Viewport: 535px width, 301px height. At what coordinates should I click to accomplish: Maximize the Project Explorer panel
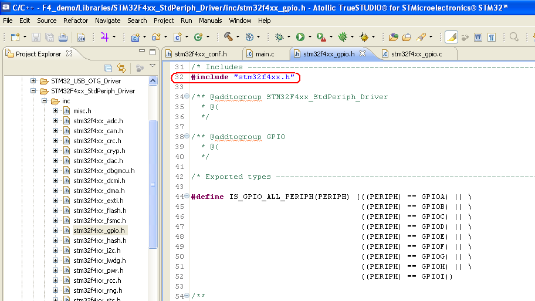pyautogui.click(x=153, y=52)
